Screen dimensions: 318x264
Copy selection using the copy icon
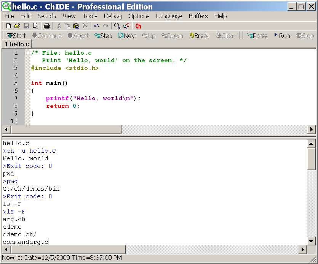coord(67,26)
